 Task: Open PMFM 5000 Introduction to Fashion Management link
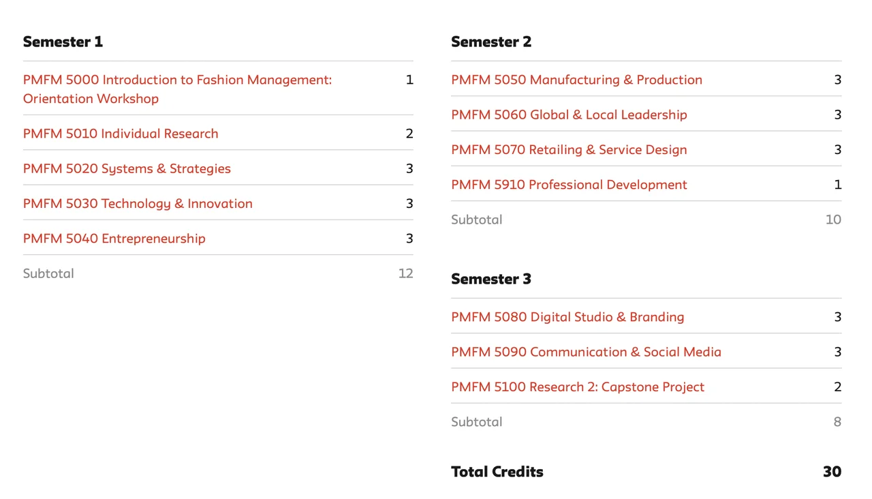[x=177, y=80]
